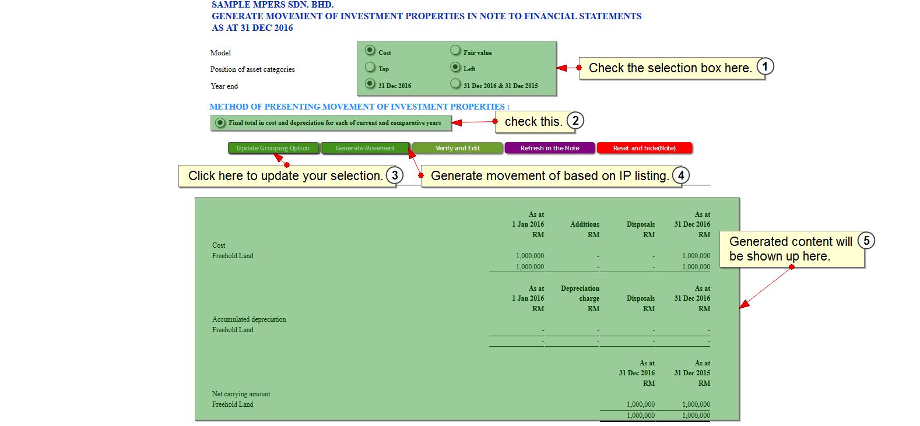Screen dimensions: 920x426
Task: Click the Generate Movement button
Action: tap(365, 148)
